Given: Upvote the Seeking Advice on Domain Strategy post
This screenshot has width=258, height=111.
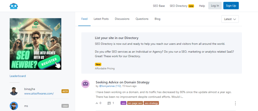Looking at the screenshot, I should (x=97, y=103).
